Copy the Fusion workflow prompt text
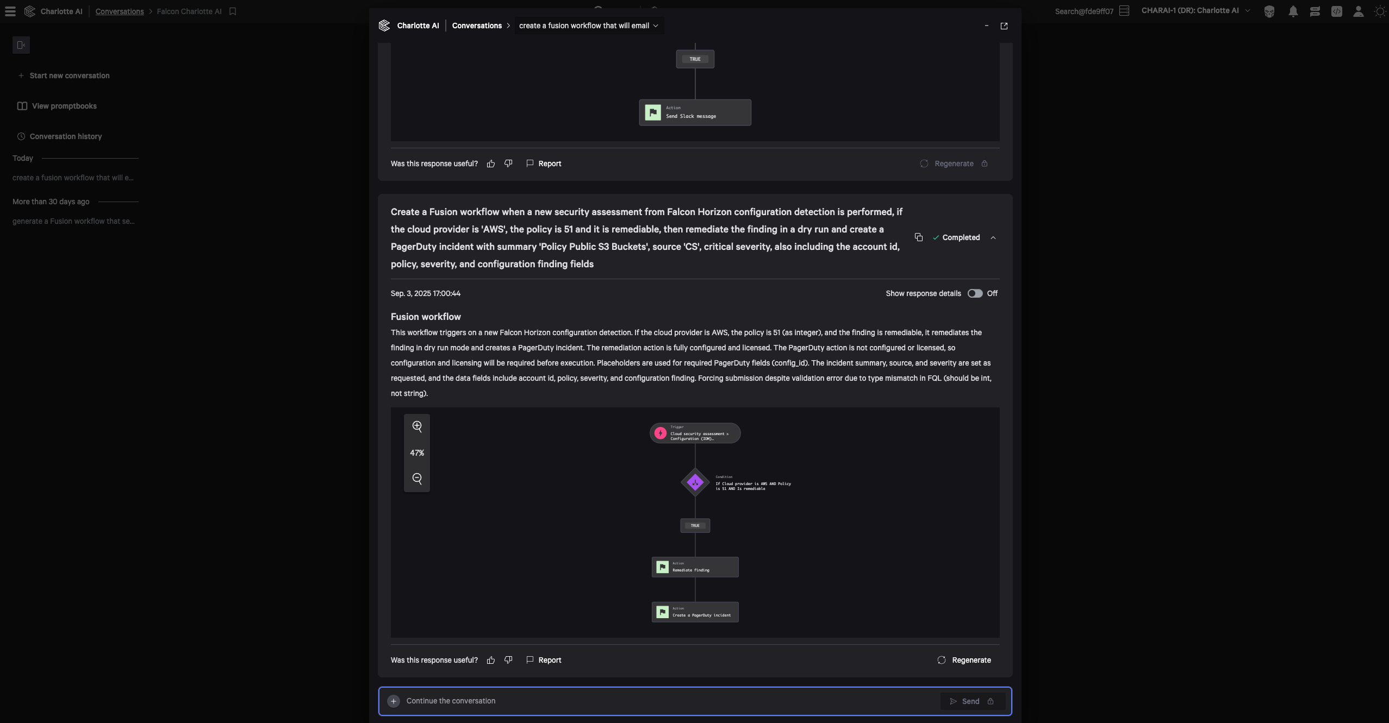 pyautogui.click(x=918, y=237)
